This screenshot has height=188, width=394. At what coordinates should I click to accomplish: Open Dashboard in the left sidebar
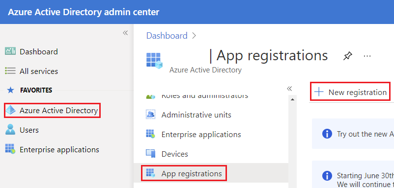click(x=39, y=51)
